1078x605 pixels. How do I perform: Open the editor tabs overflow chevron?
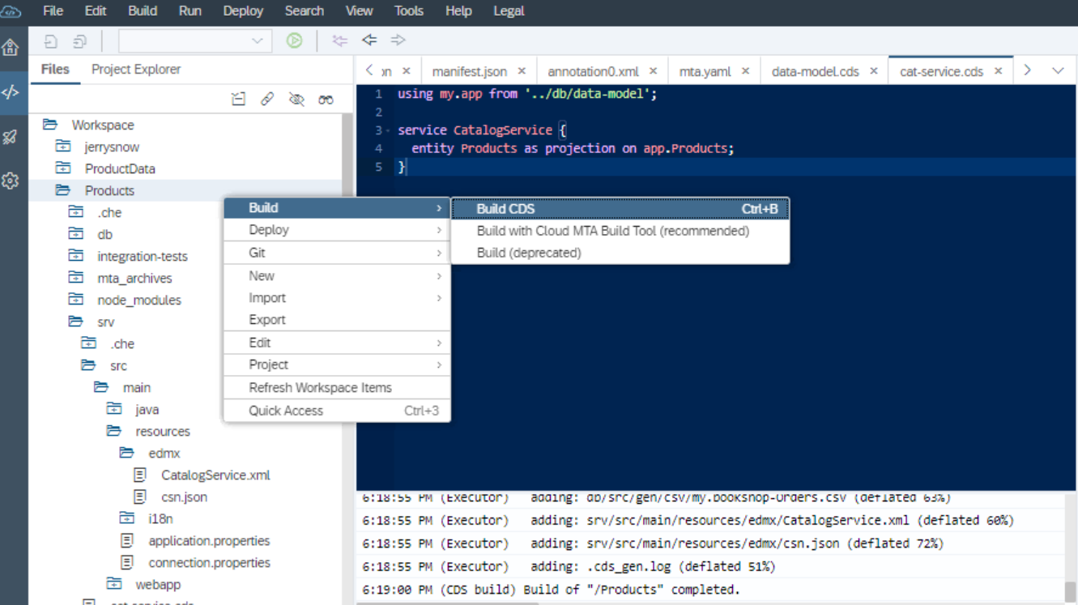1058,70
